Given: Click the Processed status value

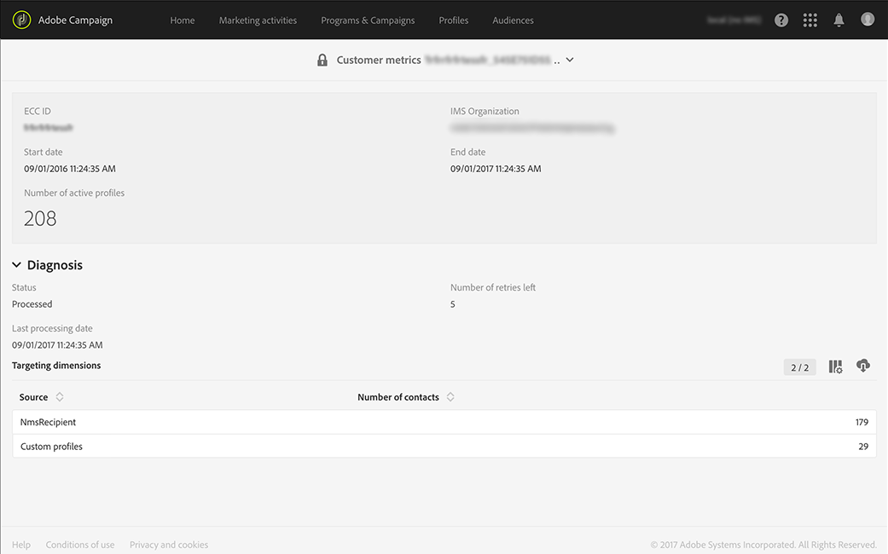Looking at the screenshot, I should 32,304.
